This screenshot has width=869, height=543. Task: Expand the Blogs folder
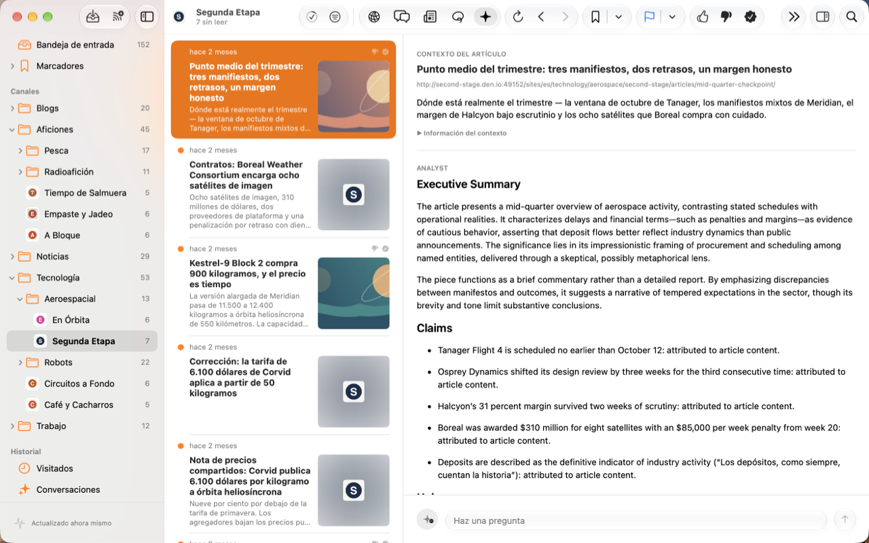click(x=12, y=108)
